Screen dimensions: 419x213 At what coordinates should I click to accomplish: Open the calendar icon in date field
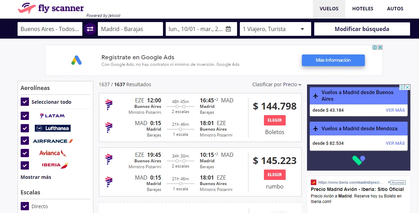point(228,29)
